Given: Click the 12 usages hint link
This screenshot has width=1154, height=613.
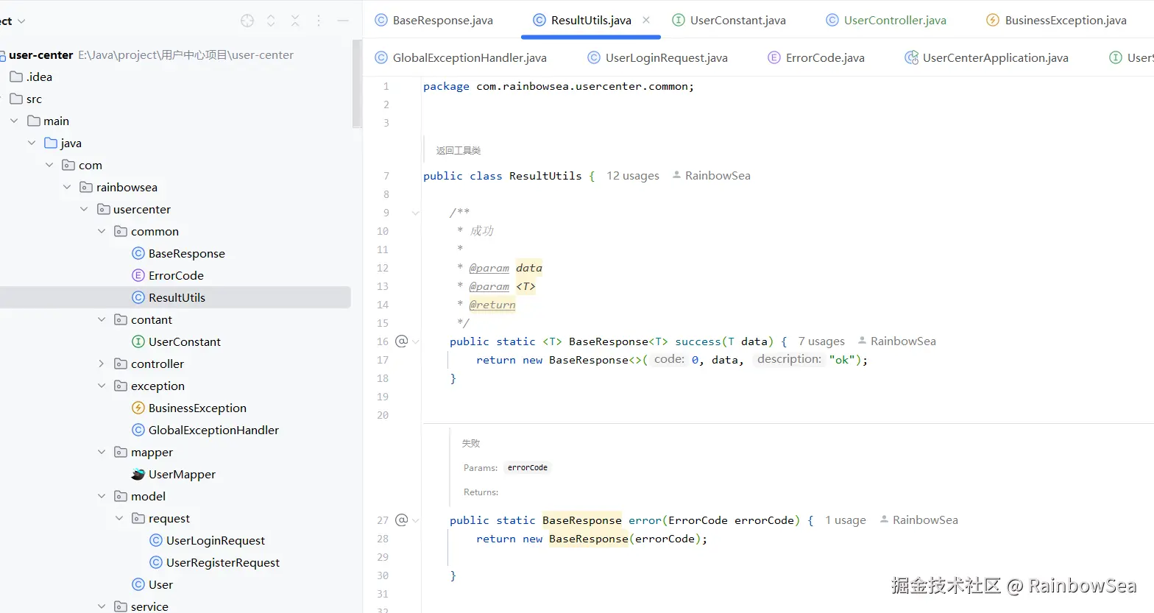Looking at the screenshot, I should [632, 176].
